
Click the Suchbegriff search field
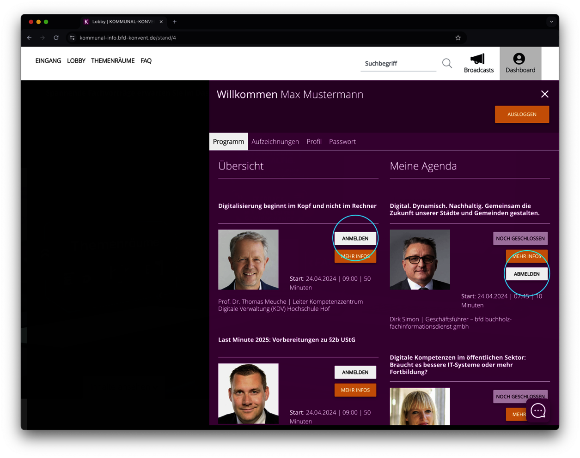click(x=398, y=63)
